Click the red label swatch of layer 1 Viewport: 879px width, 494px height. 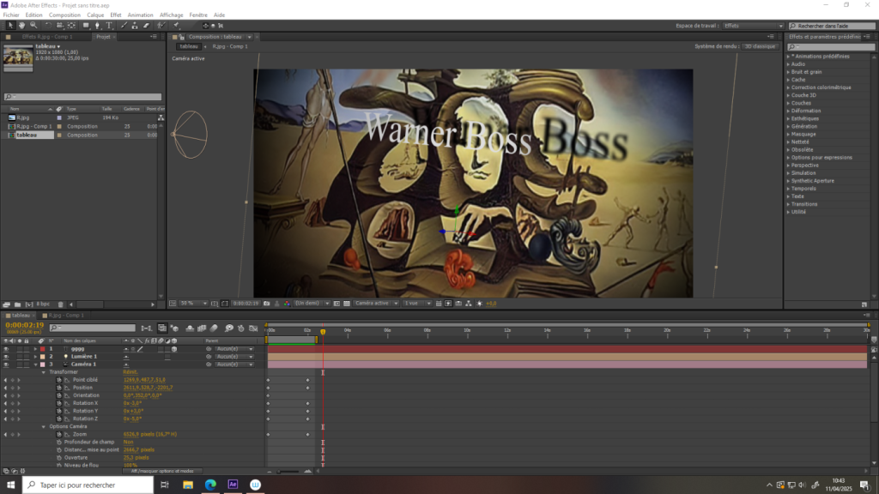[x=42, y=349]
